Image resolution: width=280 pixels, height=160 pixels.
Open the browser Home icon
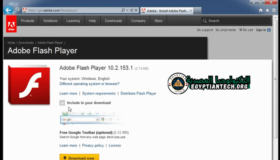tap(261, 10)
